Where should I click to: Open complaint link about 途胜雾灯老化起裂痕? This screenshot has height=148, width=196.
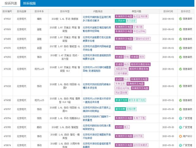(x=97, y=39)
